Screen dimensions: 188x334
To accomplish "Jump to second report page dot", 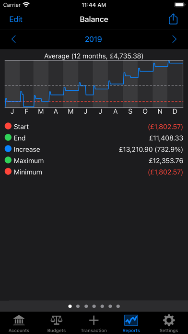I will tap(78, 306).
